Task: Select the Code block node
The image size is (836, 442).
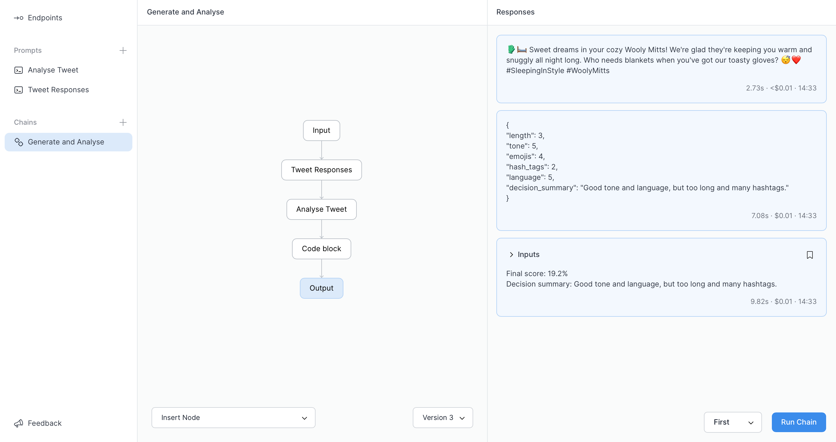Action: [x=321, y=249]
